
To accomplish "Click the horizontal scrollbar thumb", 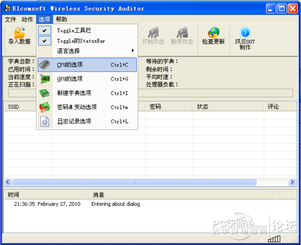I will click(x=134, y=182).
